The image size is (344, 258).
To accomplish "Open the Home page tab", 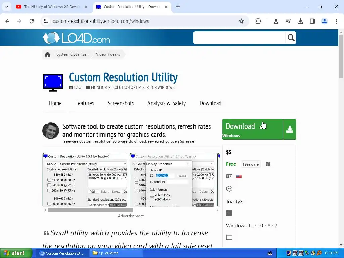I will click(55, 103).
